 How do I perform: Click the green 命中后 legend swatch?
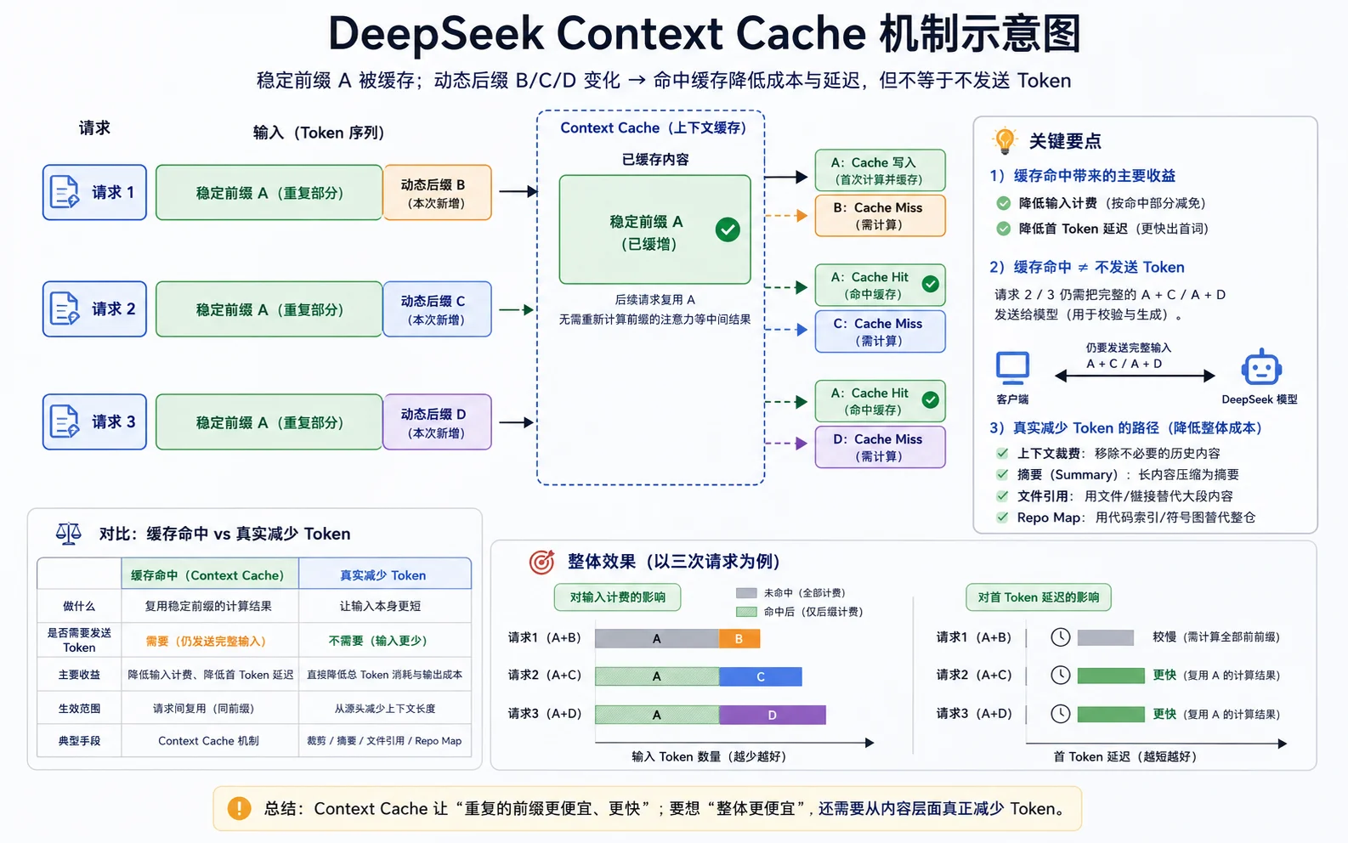pos(746,612)
